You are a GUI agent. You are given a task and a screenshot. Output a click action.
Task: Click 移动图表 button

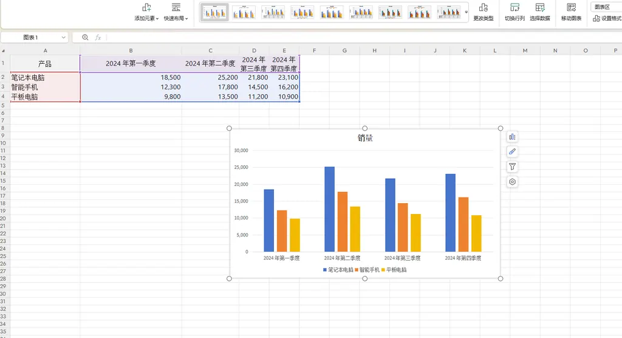point(571,12)
